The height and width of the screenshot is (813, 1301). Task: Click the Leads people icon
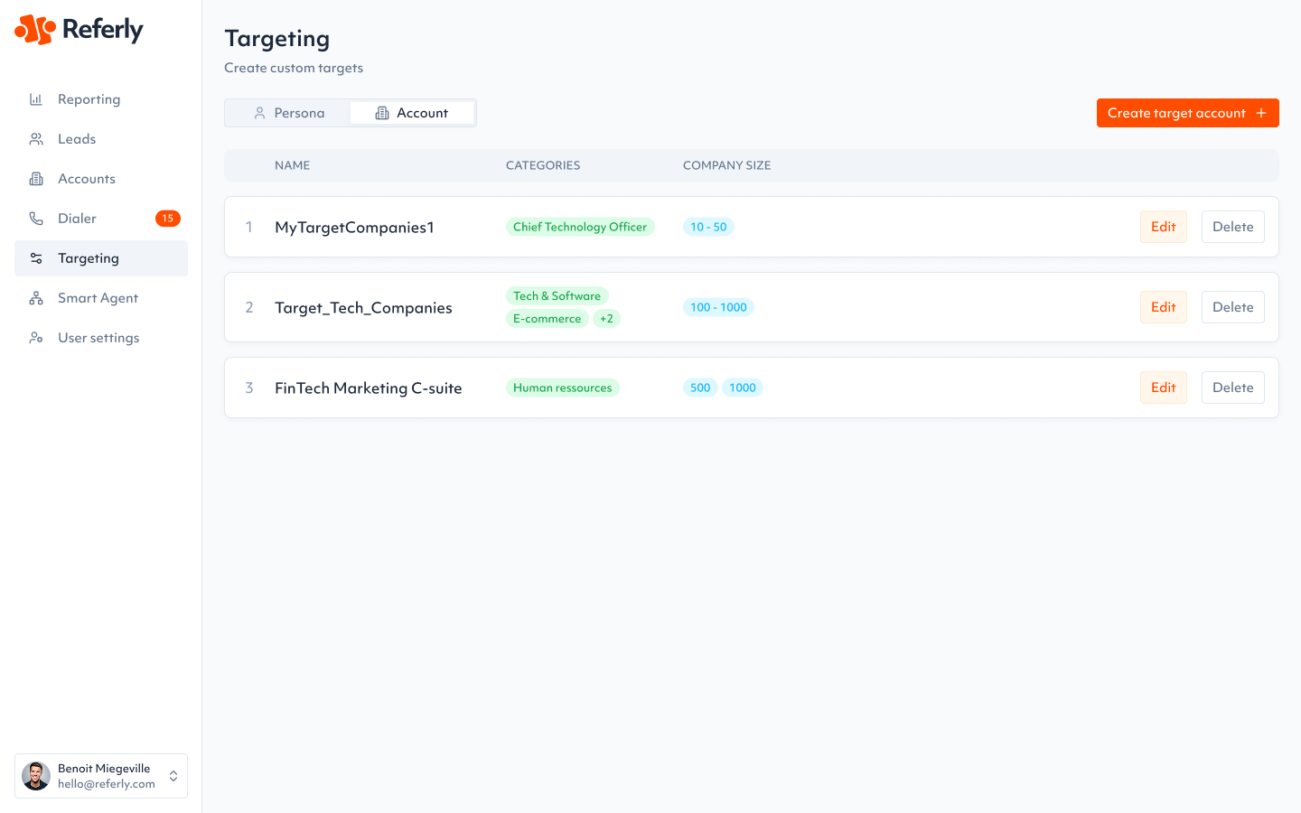point(36,139)
